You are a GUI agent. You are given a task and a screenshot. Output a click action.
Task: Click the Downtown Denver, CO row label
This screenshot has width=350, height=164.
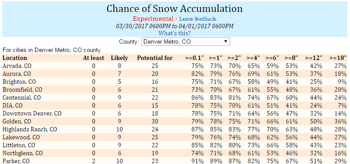click(x=32, y=113)
